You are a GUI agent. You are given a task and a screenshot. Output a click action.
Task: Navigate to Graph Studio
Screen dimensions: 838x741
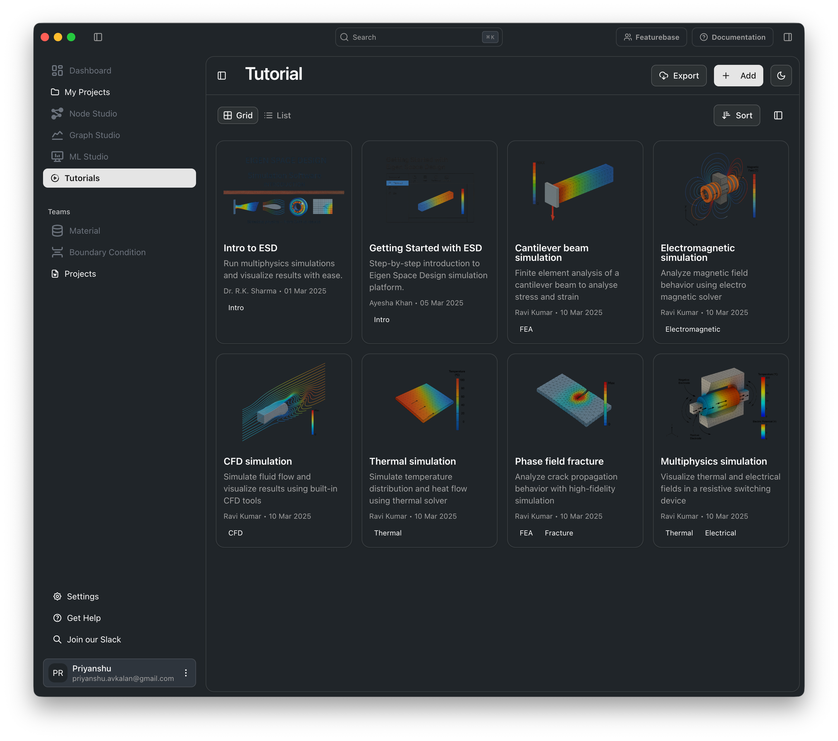[119, 135]
